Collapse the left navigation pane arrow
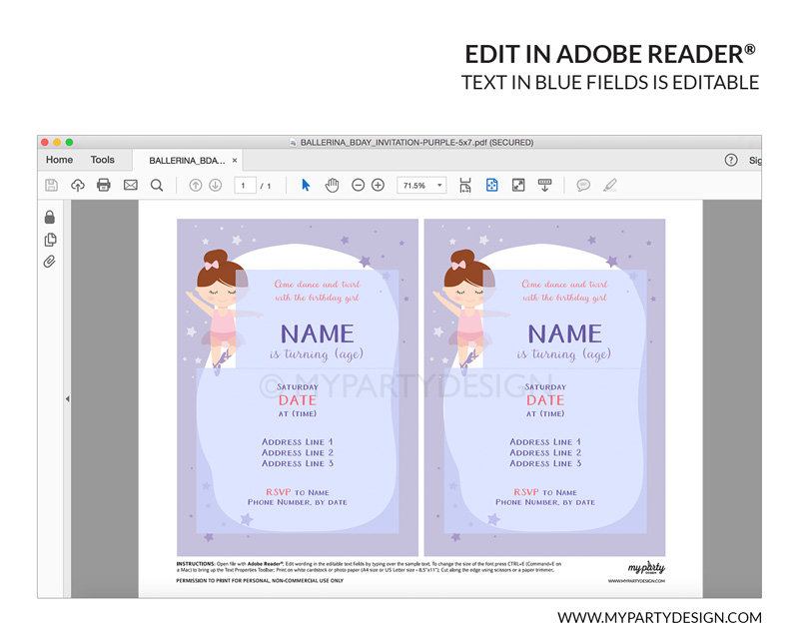The width and height of the screenshot is (799, 636). click(x=67, y=398)
